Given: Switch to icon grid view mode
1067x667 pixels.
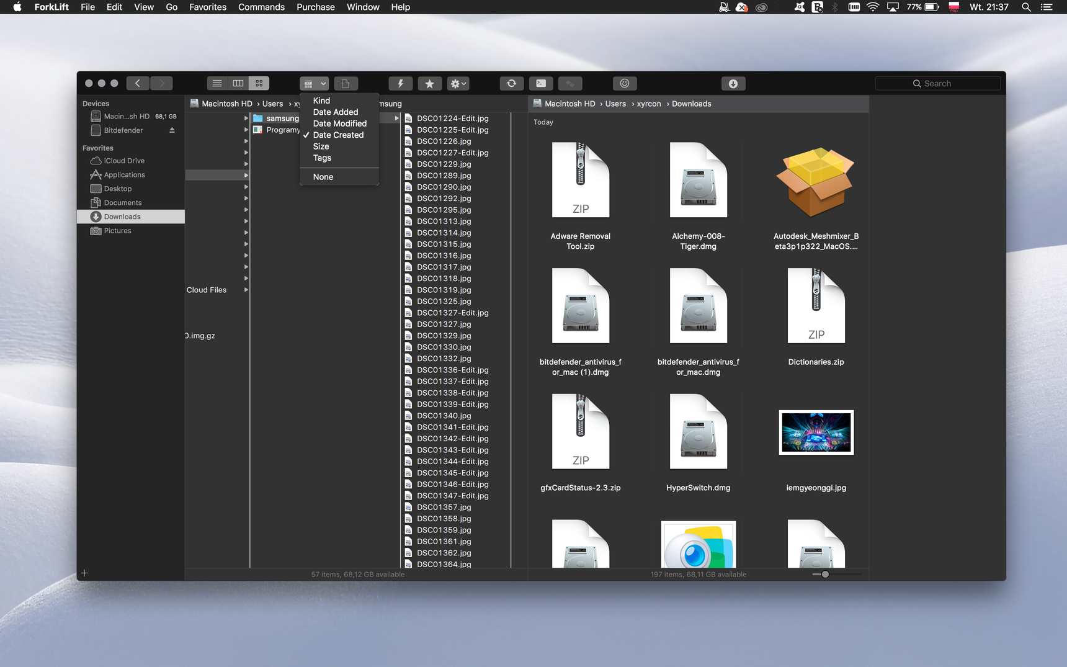Looking at the screenshot, I should coord(259,83).
